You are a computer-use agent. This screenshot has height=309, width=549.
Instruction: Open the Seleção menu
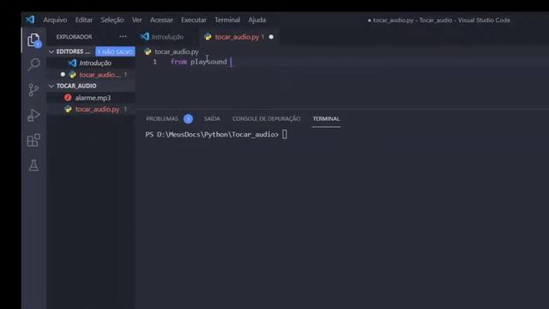tap(112, 20)
